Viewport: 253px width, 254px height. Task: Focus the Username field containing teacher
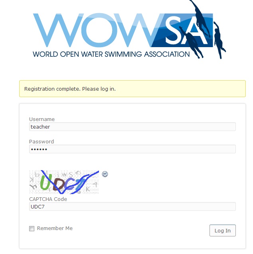[x=132, y=127]
